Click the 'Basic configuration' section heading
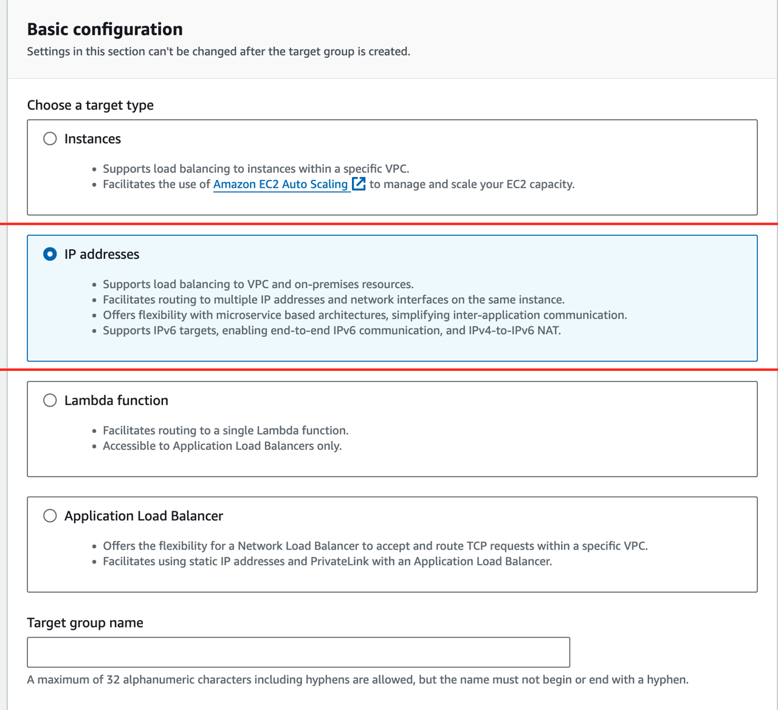This screenshot has width=778, height=710. [x=105, y=29]
